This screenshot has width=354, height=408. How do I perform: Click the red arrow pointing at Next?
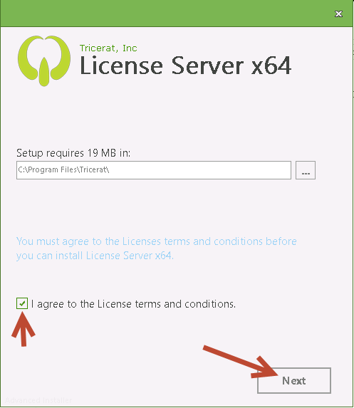(241, 362)
